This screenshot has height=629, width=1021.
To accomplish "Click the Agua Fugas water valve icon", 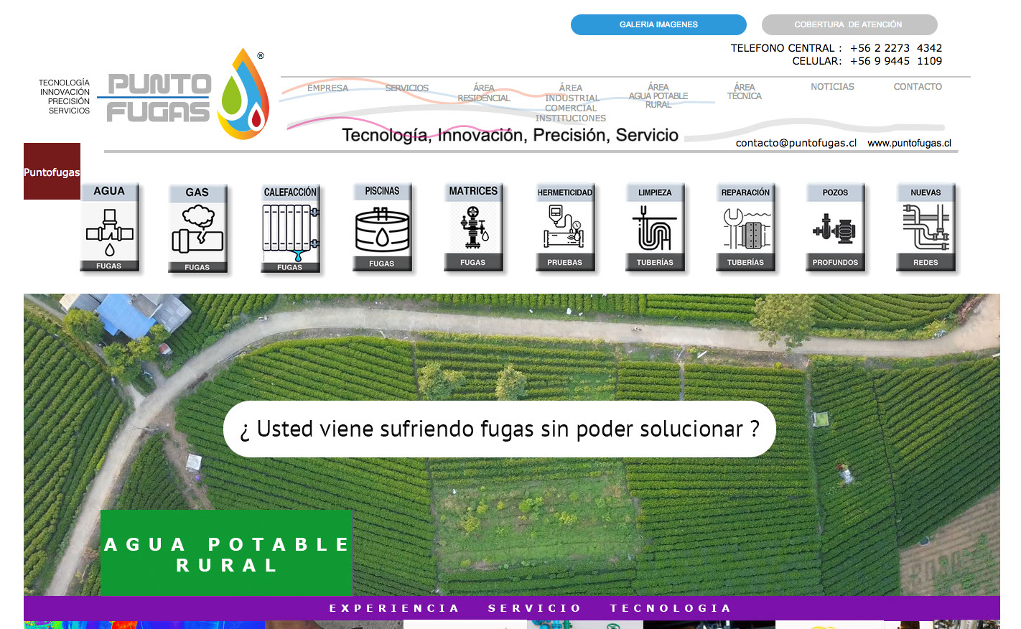I will coord(109,228).
